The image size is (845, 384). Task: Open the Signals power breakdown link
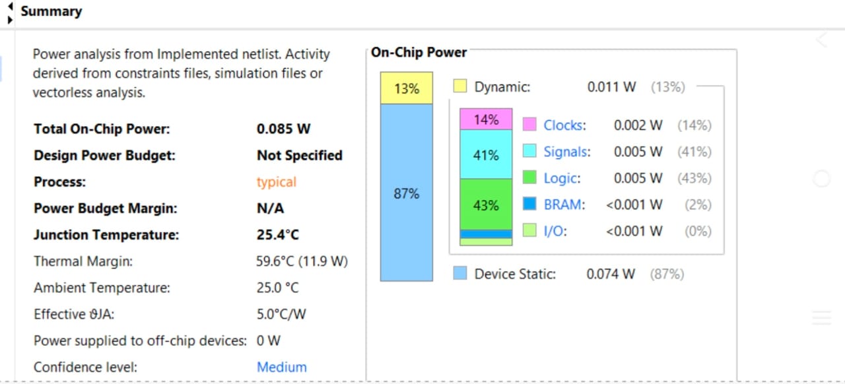[565, 152]
